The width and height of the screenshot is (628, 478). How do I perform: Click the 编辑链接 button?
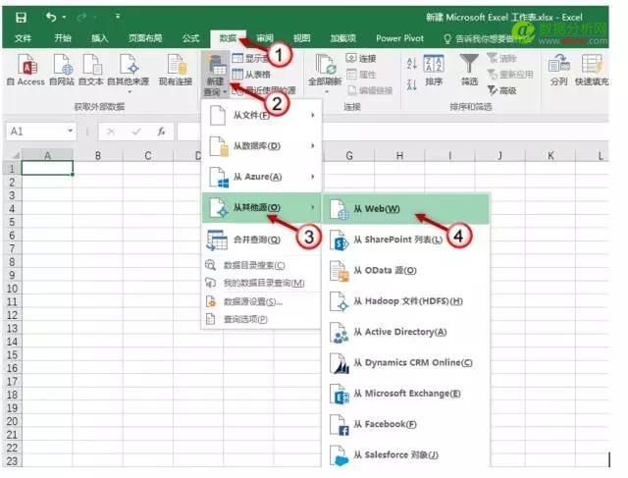[370, 90]
